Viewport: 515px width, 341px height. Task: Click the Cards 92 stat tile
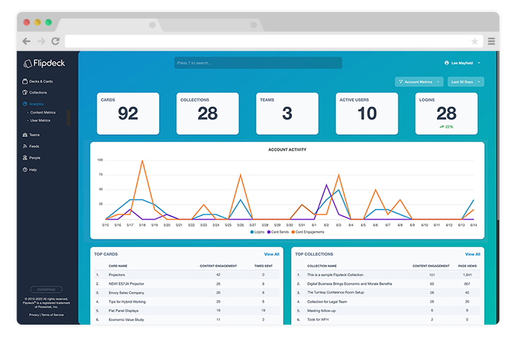[x=128, y=114]
